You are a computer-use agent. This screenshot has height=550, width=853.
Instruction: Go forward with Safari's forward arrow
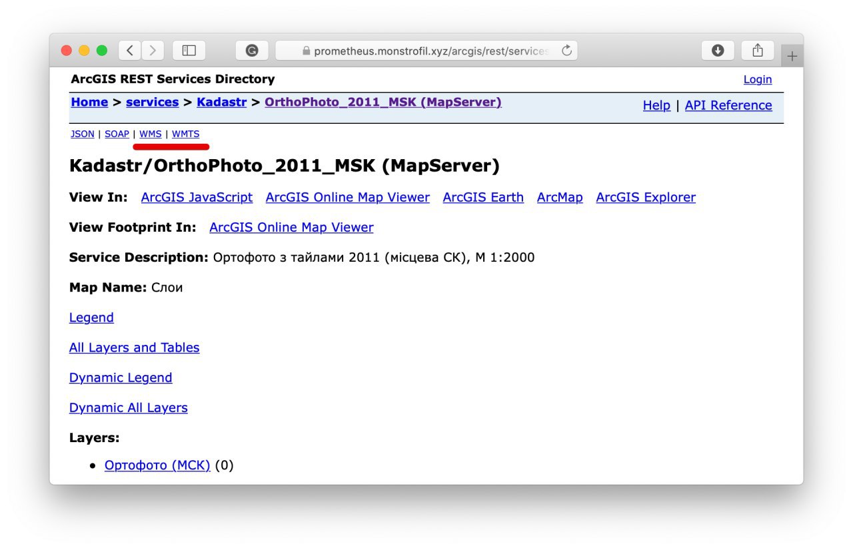click(x=153, y=51)
